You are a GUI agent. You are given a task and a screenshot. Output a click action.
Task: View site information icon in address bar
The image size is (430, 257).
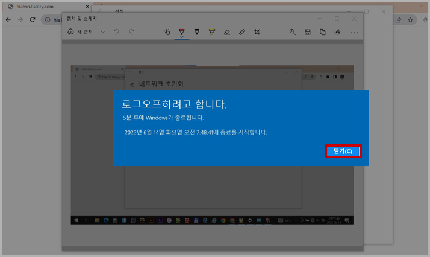pos(48,20)
